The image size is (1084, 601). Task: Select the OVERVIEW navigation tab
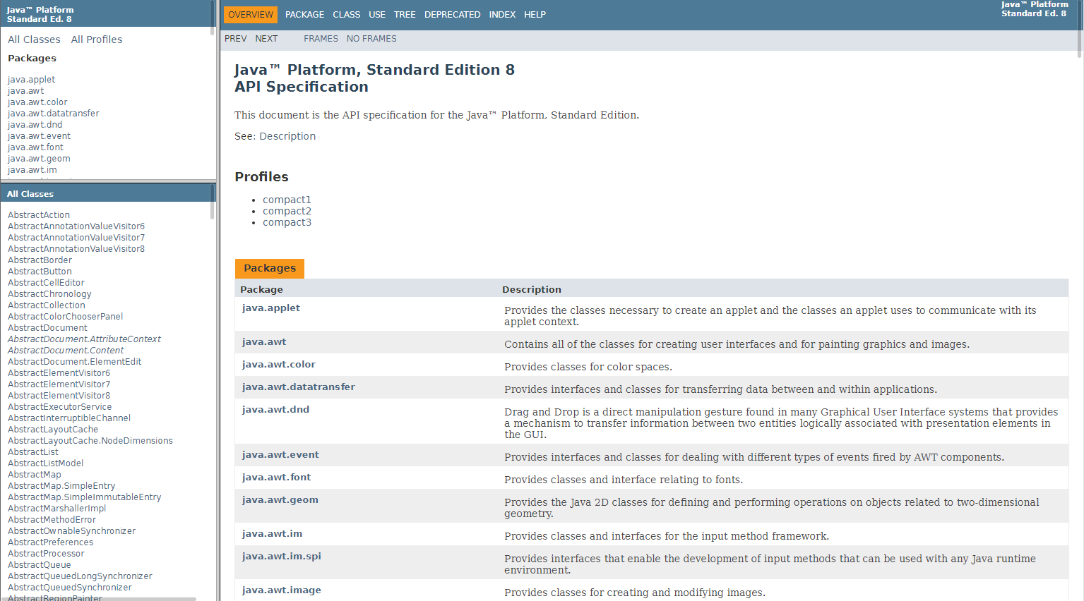pyautogui.click(x=250, y=15)
